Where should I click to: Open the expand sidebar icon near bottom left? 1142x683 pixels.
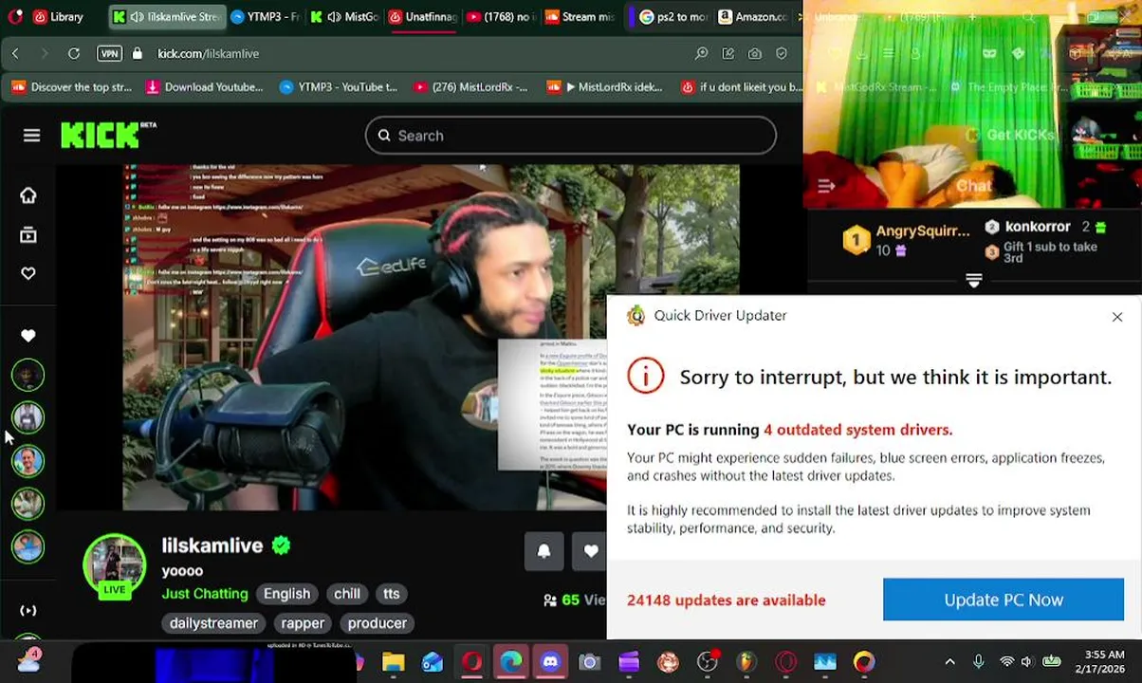coord(28,611)
